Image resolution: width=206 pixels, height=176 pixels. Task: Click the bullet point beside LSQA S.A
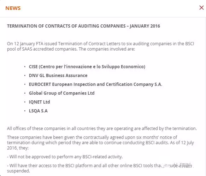[25, 111]
